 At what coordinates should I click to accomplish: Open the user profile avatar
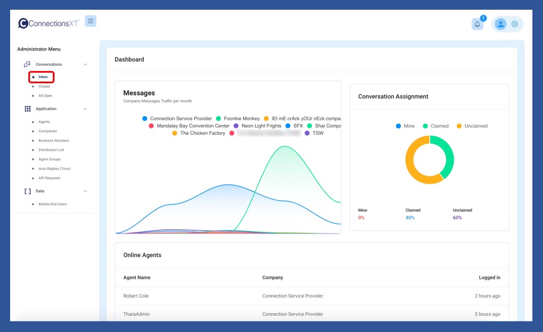point(500,24)
